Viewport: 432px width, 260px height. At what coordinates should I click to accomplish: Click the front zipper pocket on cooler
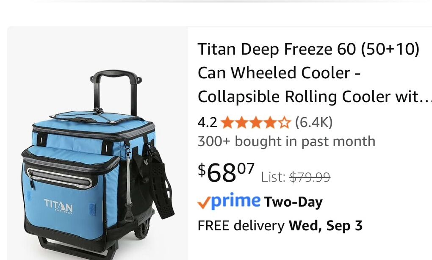(60, 177)
